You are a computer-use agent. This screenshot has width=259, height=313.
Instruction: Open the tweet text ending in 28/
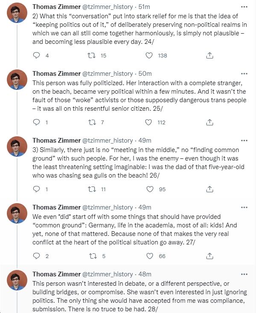coord(140,296)
